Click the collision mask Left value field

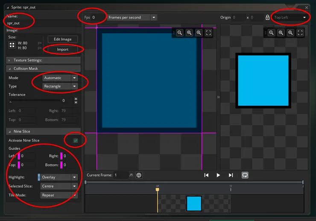click(x=26, y=110)
